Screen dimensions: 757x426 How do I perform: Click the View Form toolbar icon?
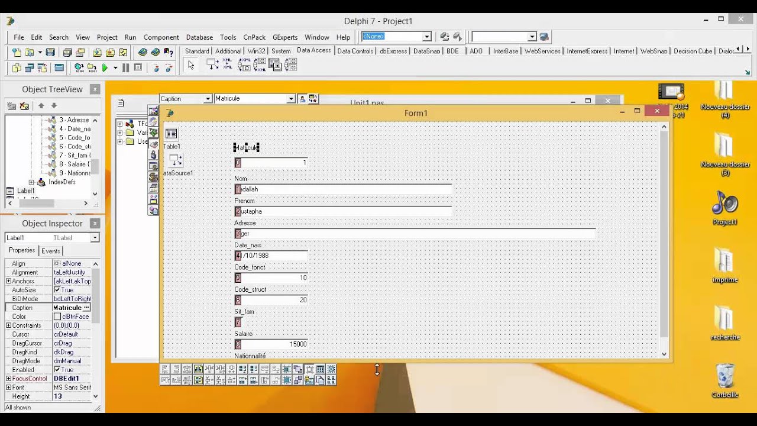coord(29,68)
